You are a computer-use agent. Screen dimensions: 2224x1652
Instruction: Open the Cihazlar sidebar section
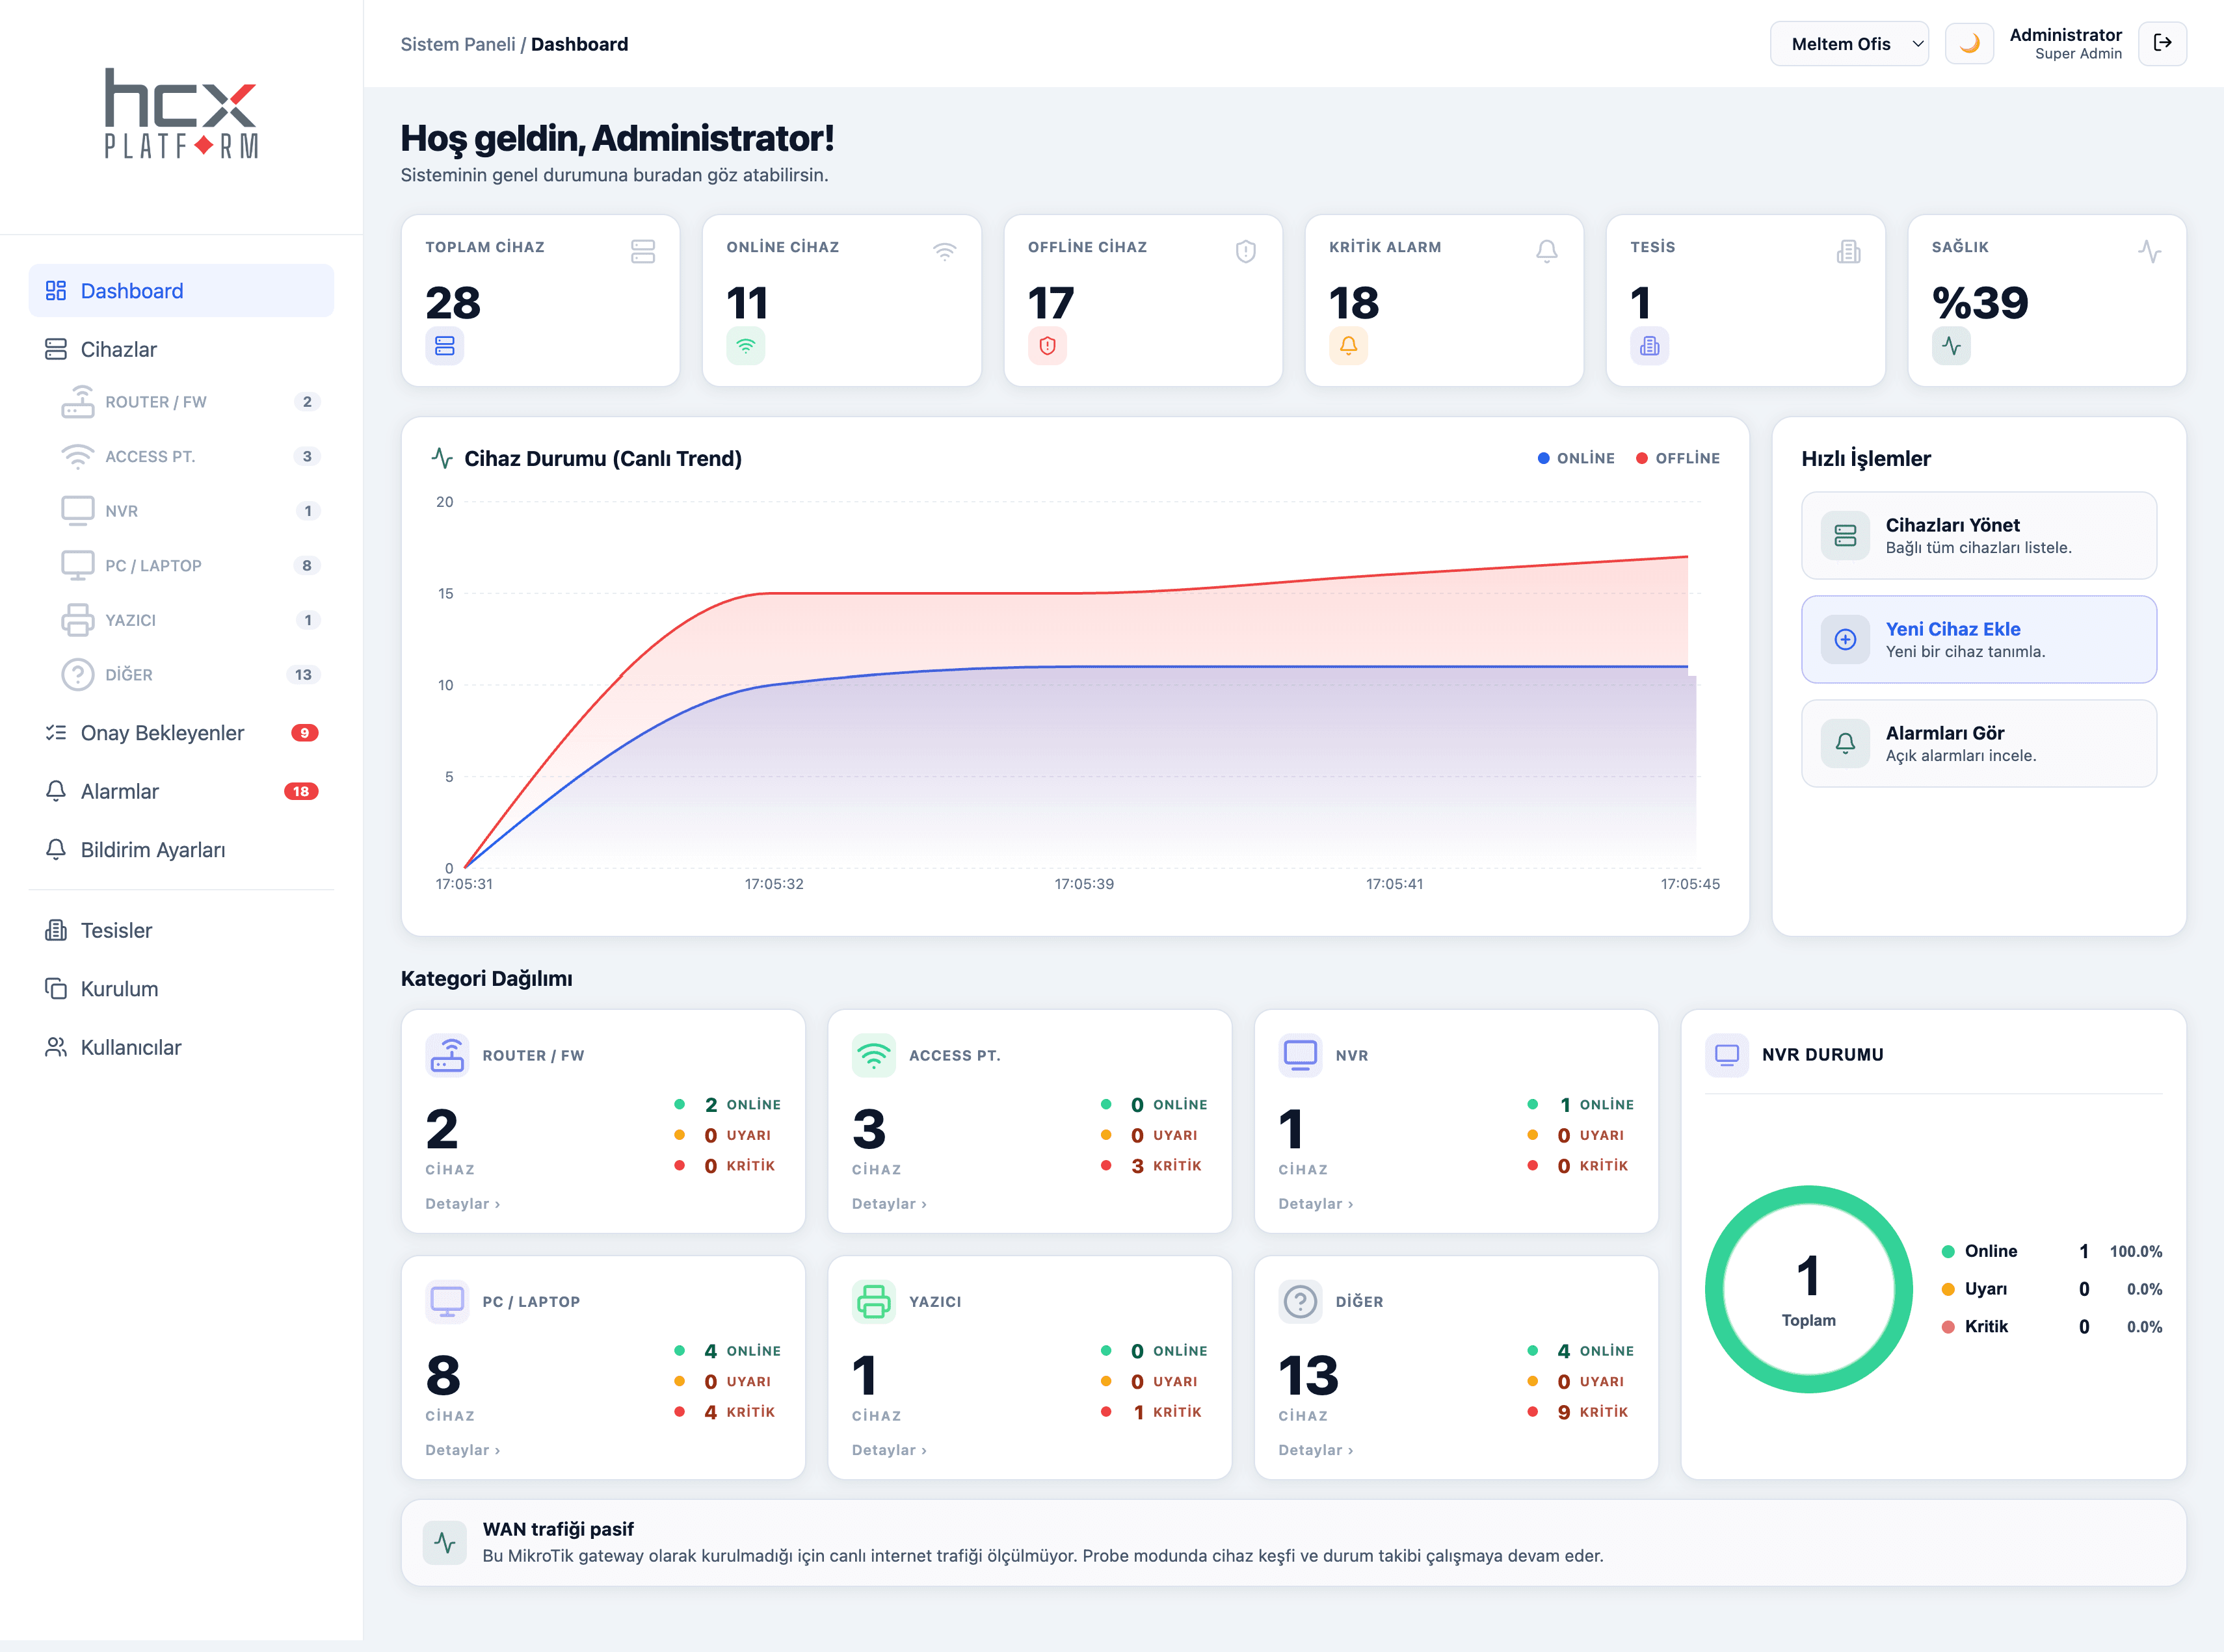tap(181, 349)
